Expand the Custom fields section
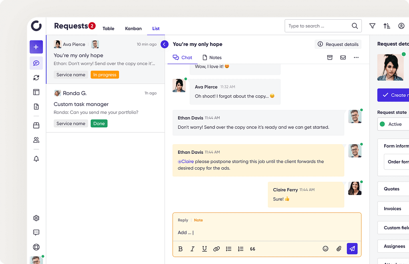The image size is (409, 264). [x=393, y=228]
